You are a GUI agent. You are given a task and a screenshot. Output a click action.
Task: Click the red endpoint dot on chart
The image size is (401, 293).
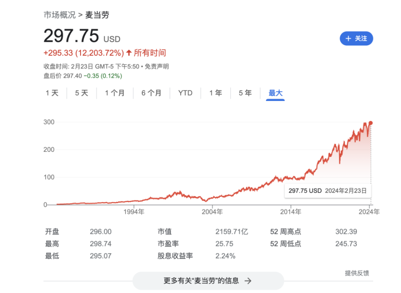371,123
